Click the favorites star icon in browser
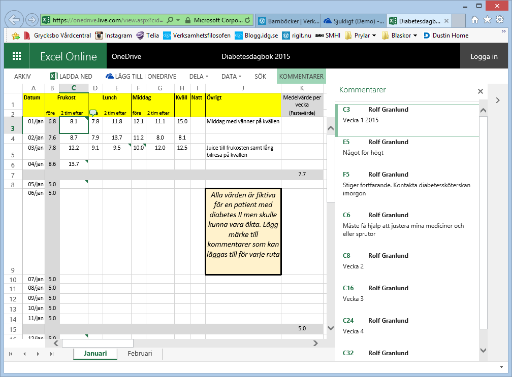The width and height of the screenshot is (512, 377). tap(487, 20)
